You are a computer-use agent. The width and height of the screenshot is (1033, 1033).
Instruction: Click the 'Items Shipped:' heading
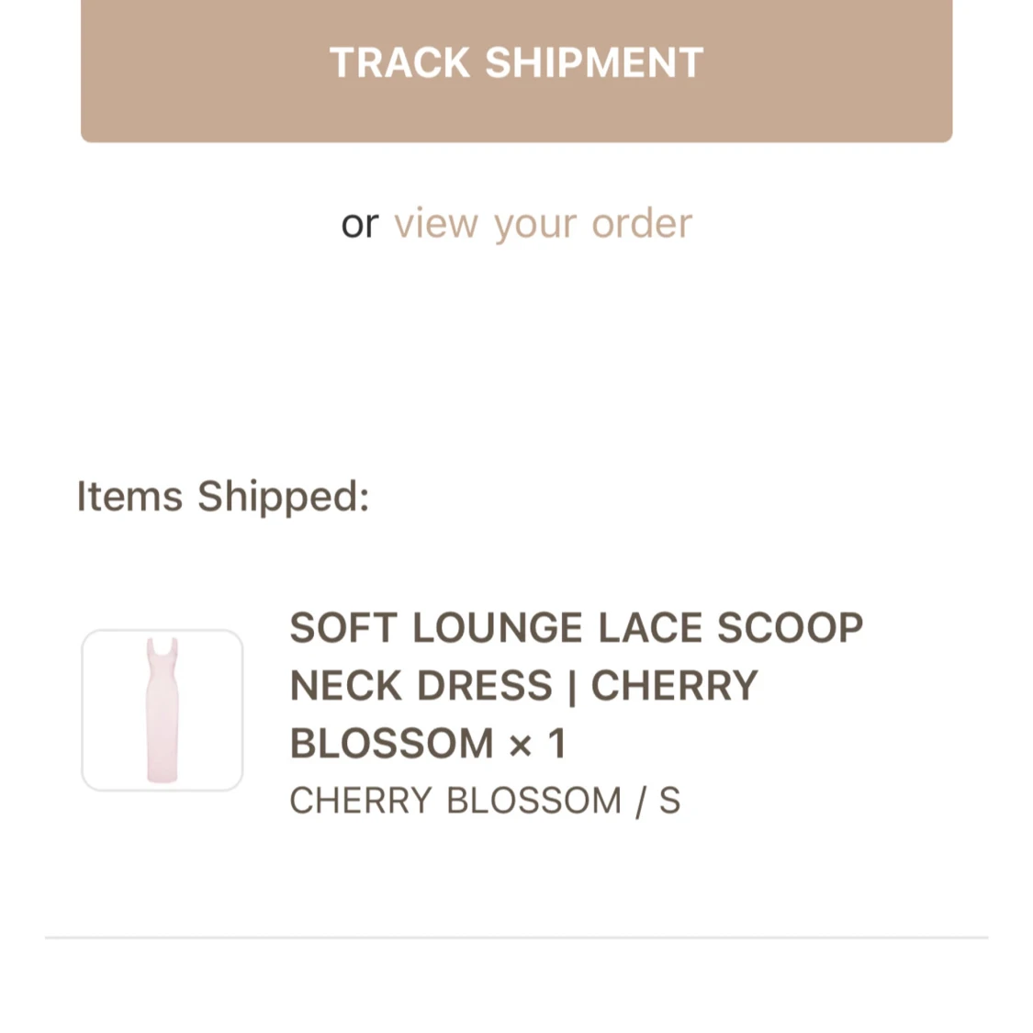(x=223, y=496)
